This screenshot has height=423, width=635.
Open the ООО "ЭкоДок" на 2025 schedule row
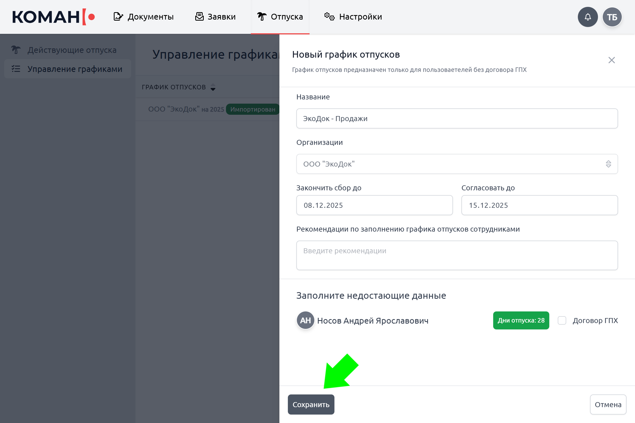207,109
